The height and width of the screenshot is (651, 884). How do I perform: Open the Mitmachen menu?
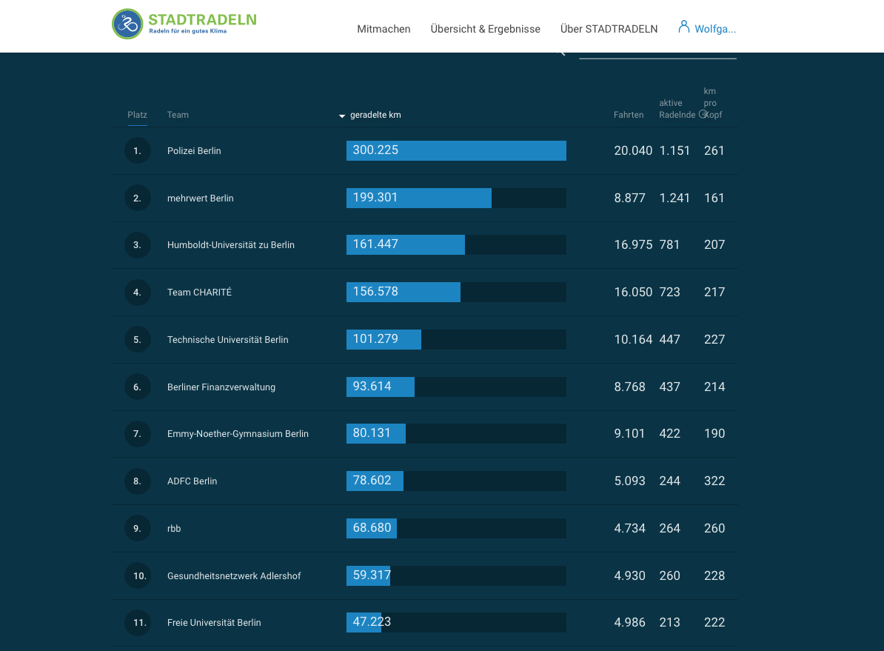(384, 29)
